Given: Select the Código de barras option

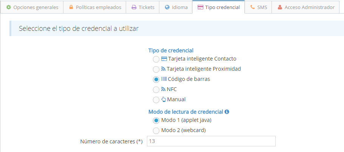Looking at the screenshot, I should click(156, 79).
